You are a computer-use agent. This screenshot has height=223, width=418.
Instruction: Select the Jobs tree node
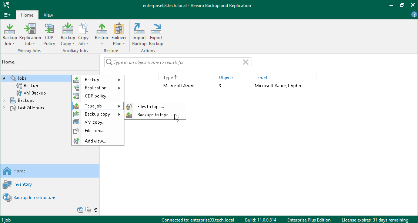(21, 78)
